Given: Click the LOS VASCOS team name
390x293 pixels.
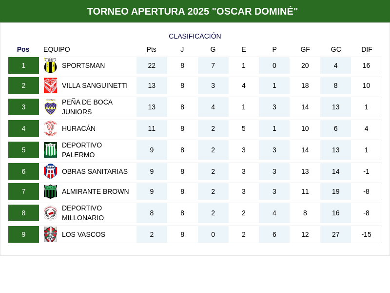Looking at the screenshot, I should click(83, 234).
